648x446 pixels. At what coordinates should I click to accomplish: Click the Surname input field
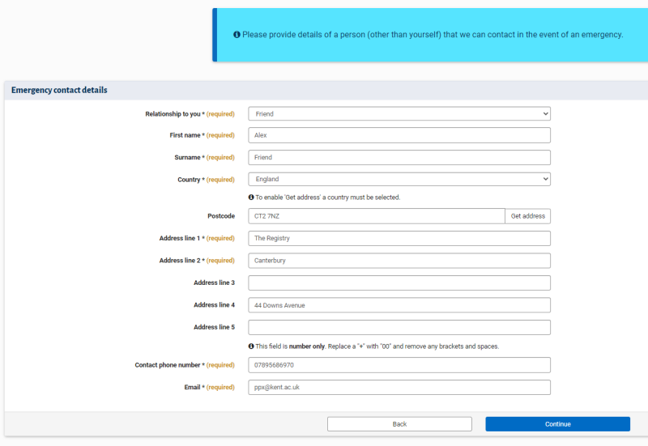(x=399, y=157)
